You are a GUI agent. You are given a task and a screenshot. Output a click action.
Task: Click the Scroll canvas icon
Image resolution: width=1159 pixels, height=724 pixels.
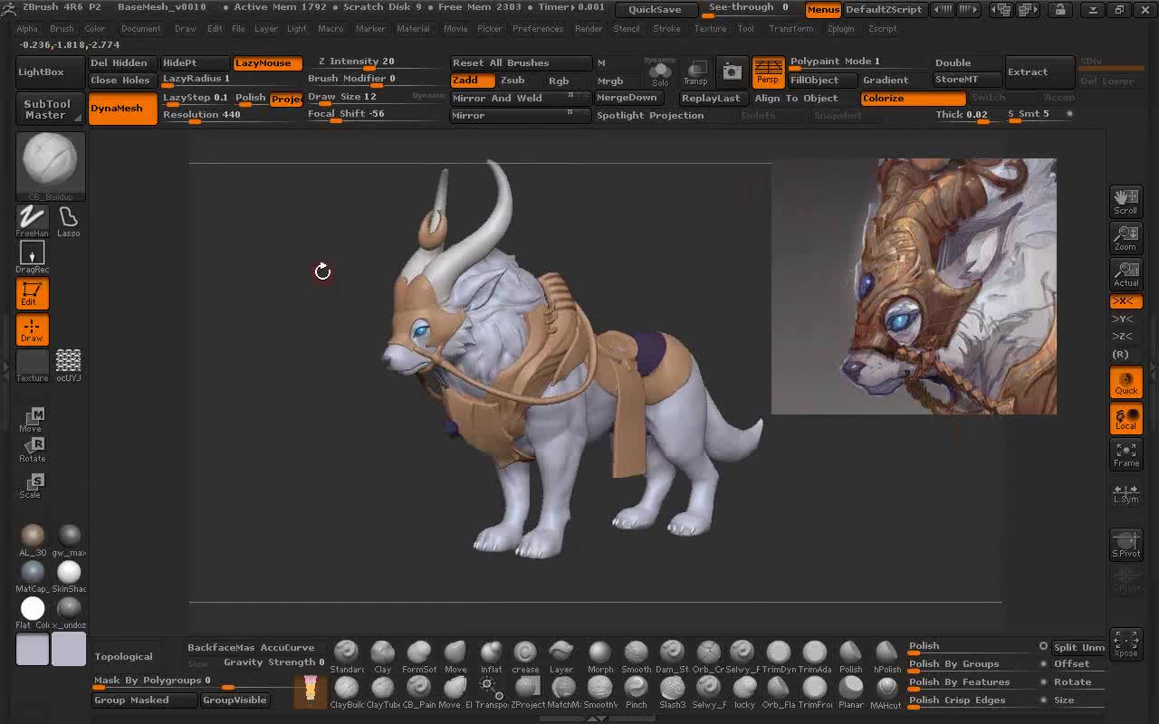click(x=1125, y=202)
